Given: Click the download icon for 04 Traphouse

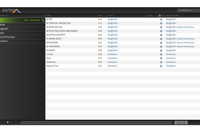Looking at the screenshot, I should tap(161, 47).
